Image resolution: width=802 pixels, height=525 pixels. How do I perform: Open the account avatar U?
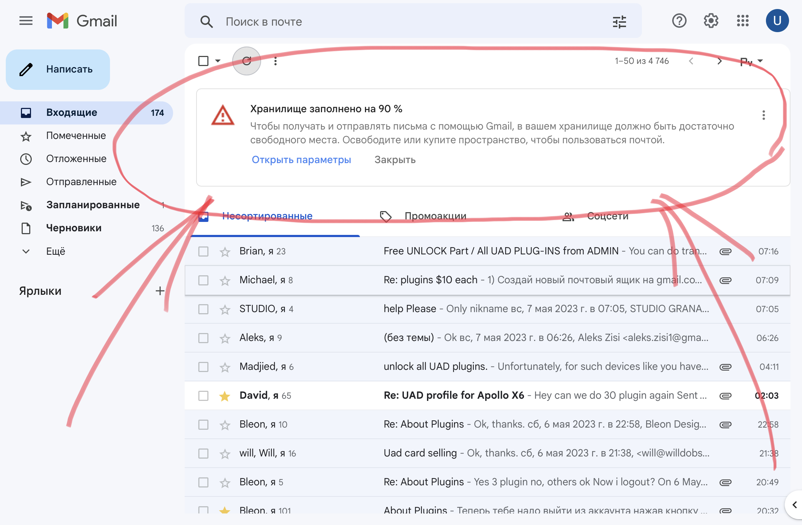(x=777, y=21)
